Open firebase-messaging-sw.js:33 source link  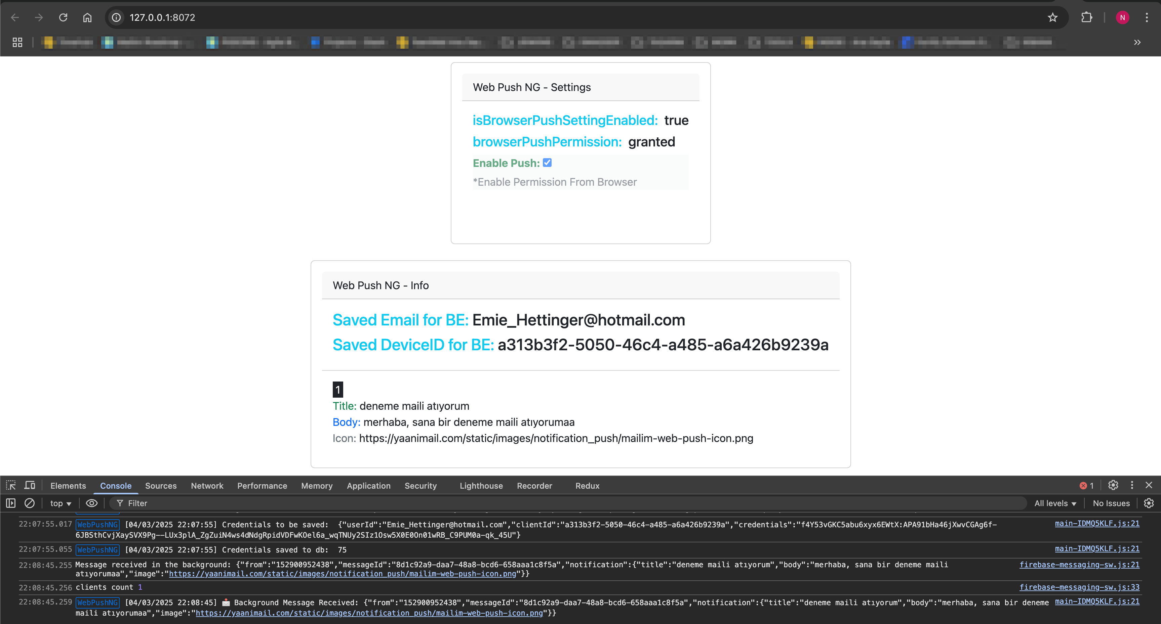tap(1079, 587)
